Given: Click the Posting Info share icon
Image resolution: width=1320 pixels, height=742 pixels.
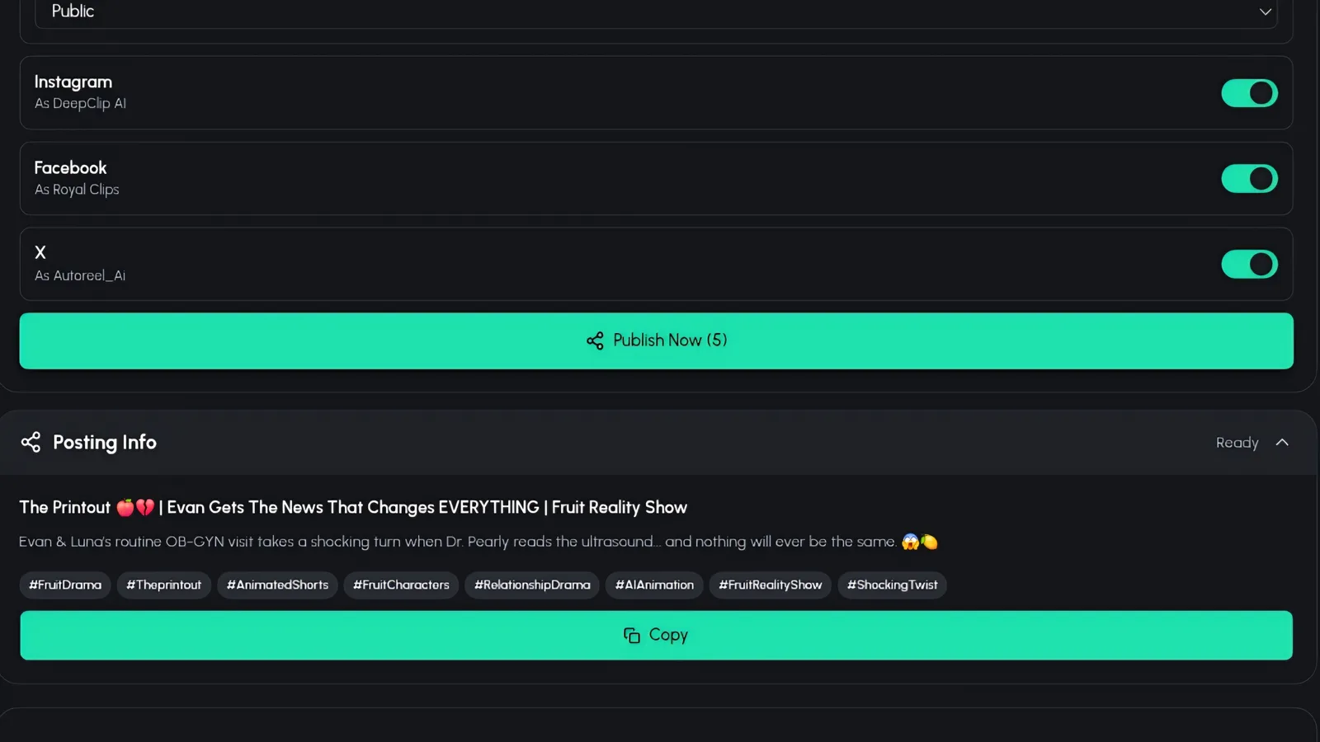Looking at the screenshot, I should click(31, 443).
